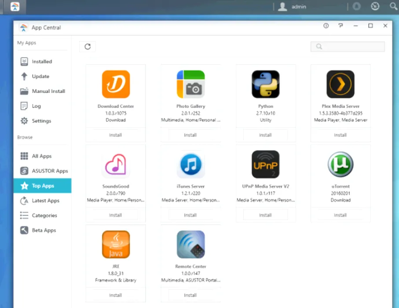This screenshot has height=308, width=399.
Task: Install SoundsGood
Action: coord(116,215)
